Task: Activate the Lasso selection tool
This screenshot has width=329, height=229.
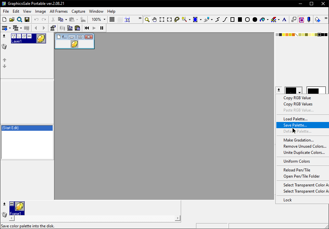Action: (x=177, y=20)
